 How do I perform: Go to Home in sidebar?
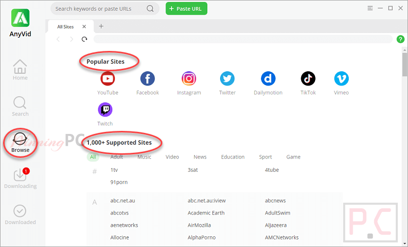(x=20, y=70)
